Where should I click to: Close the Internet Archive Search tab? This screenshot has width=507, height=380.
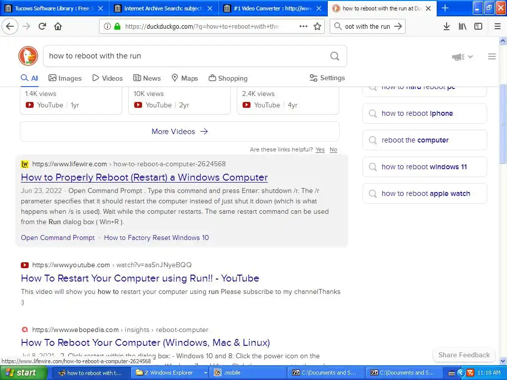[210, 8]
